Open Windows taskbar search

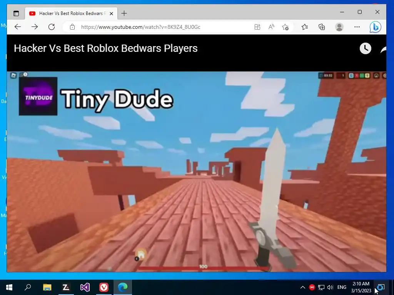[x=28, y=287]
